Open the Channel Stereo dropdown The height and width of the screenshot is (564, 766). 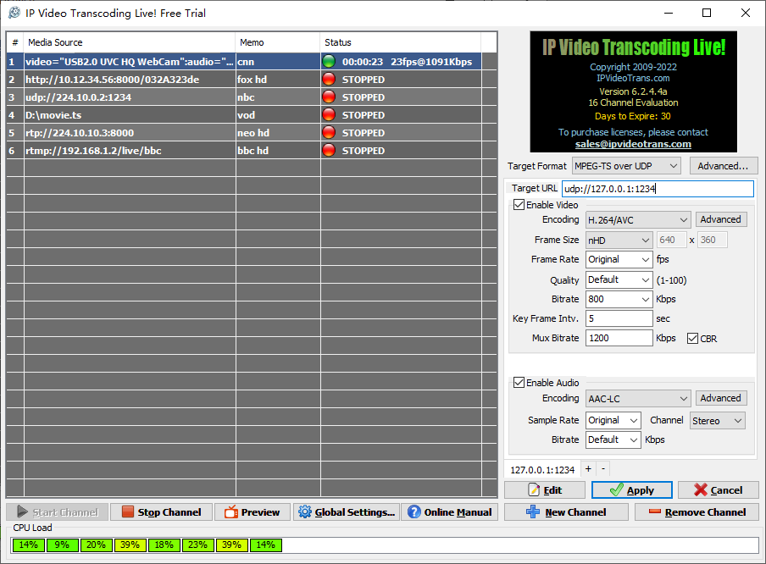click(717, 420)
